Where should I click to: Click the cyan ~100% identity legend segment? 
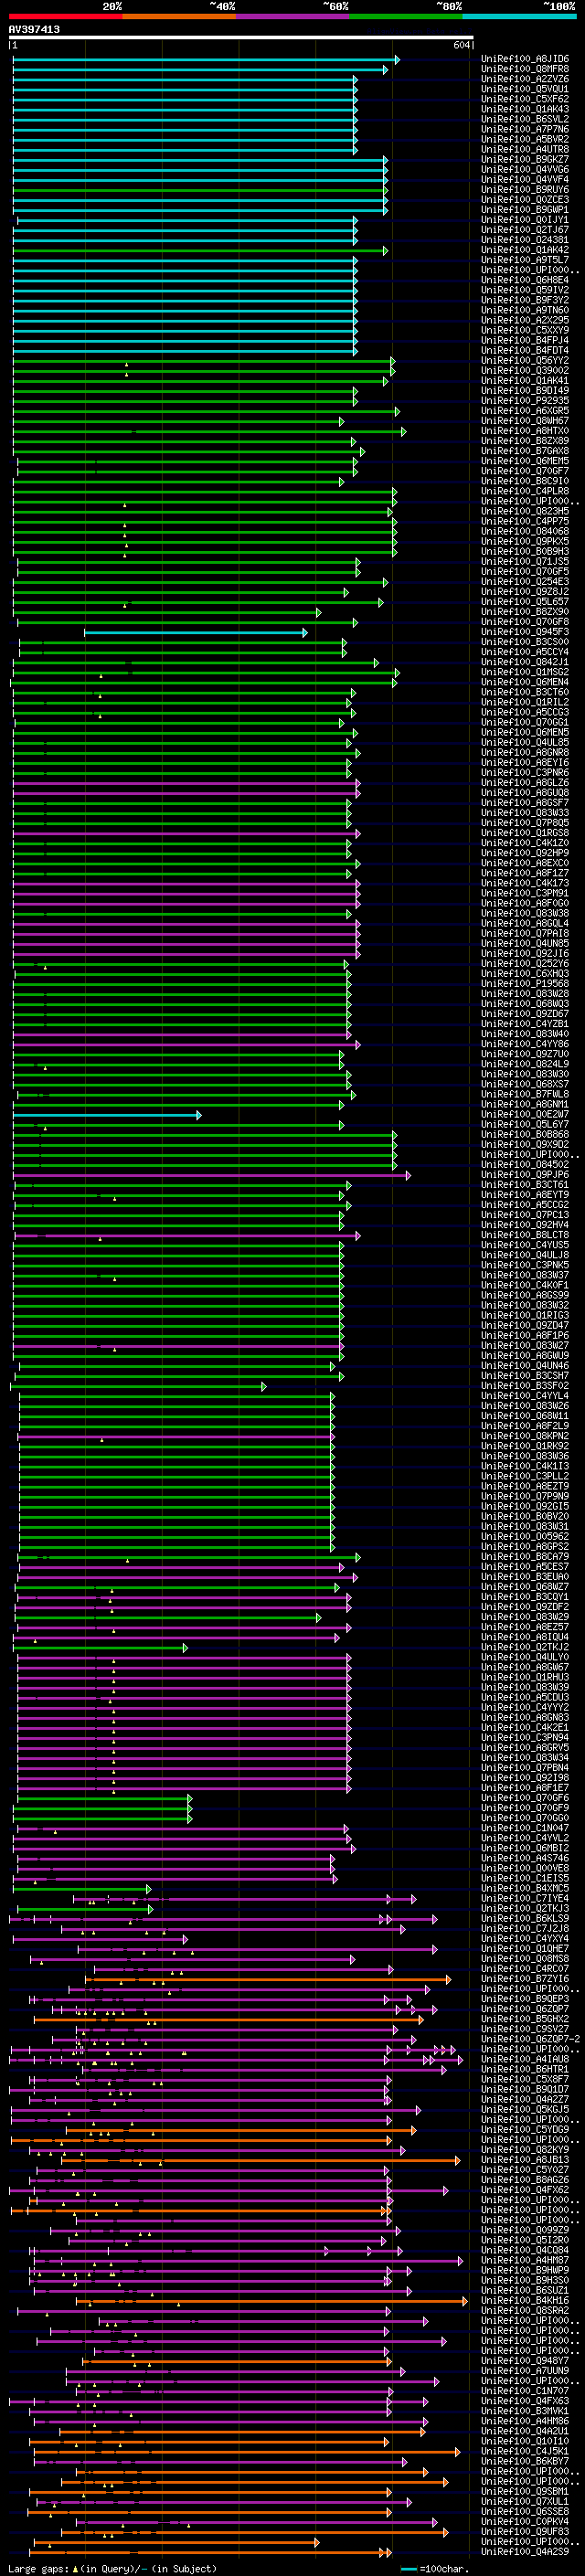coord(520,16)
